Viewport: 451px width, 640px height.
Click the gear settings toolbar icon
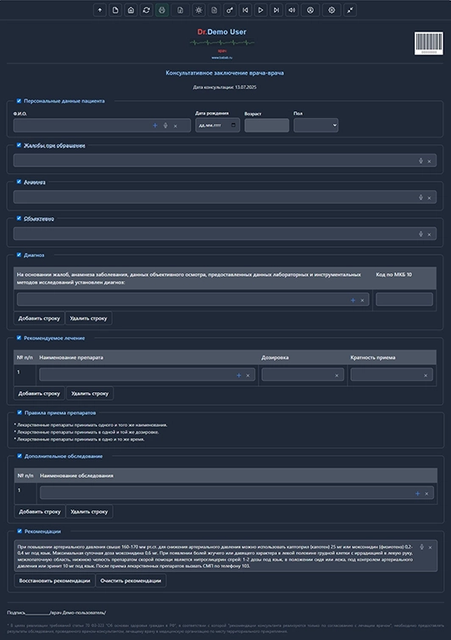pos(331,10)
